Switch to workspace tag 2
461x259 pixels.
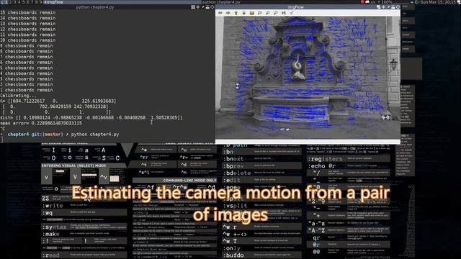click(x=11, y=2)
